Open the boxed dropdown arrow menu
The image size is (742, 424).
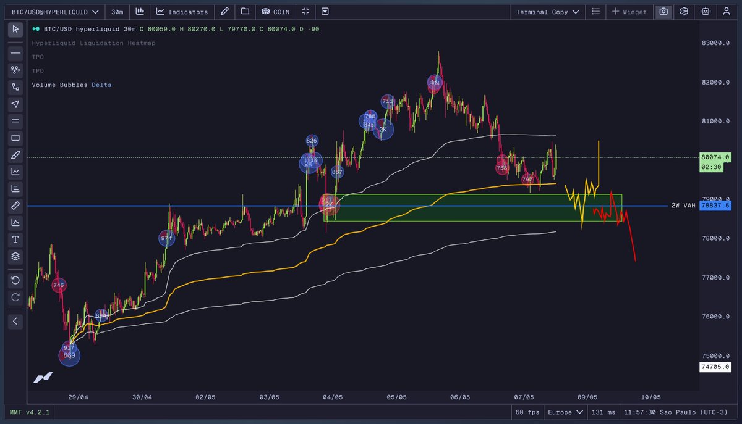[x=325, y=12]
